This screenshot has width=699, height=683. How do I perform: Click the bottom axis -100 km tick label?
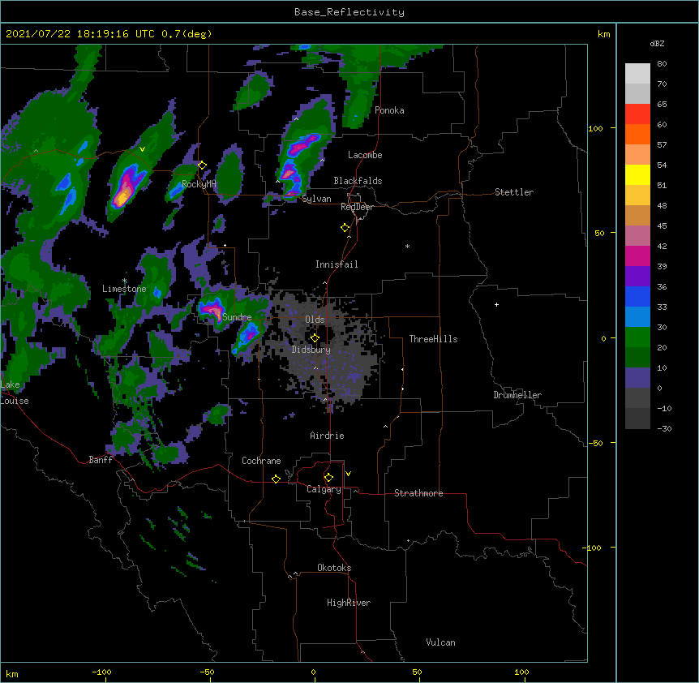pos(102,672)
